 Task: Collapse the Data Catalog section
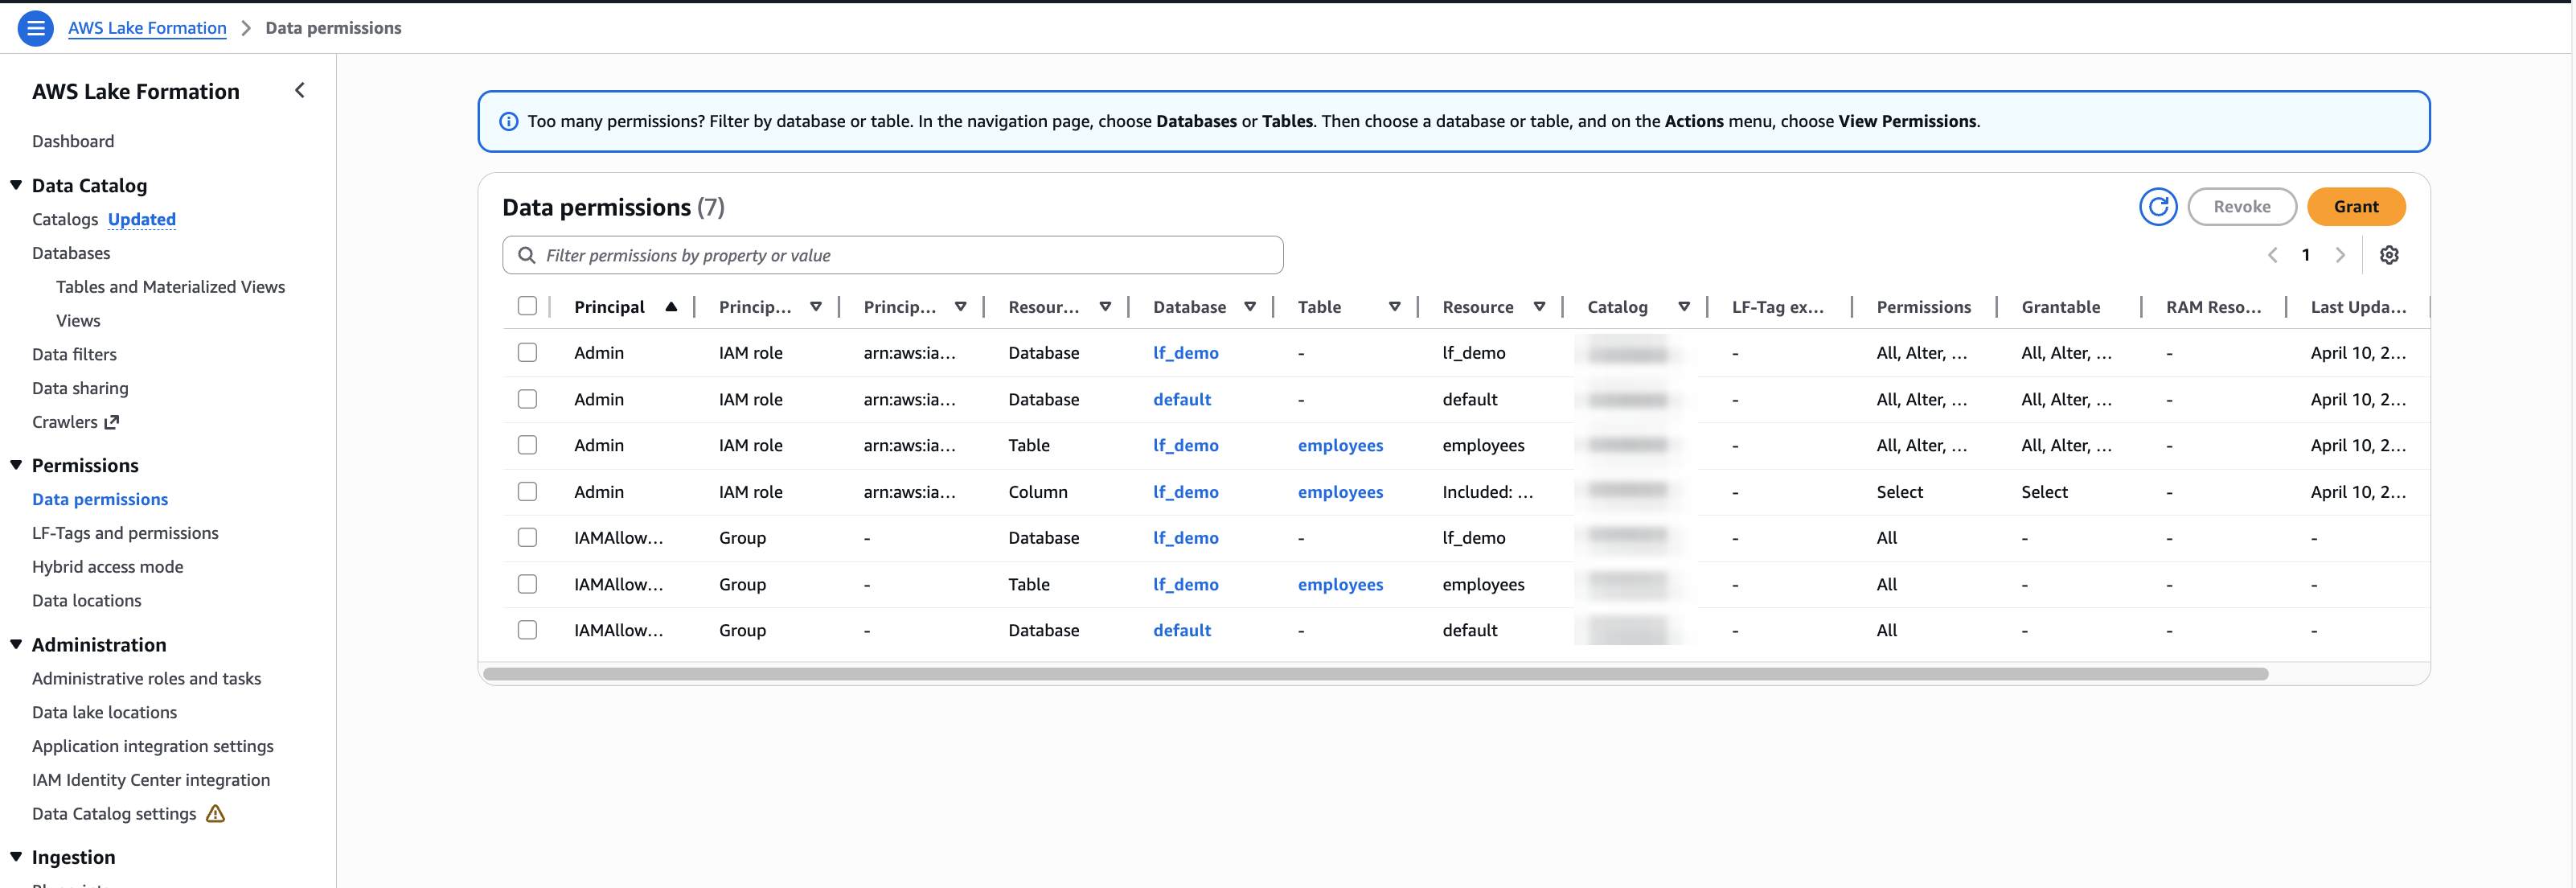point(16,185)
